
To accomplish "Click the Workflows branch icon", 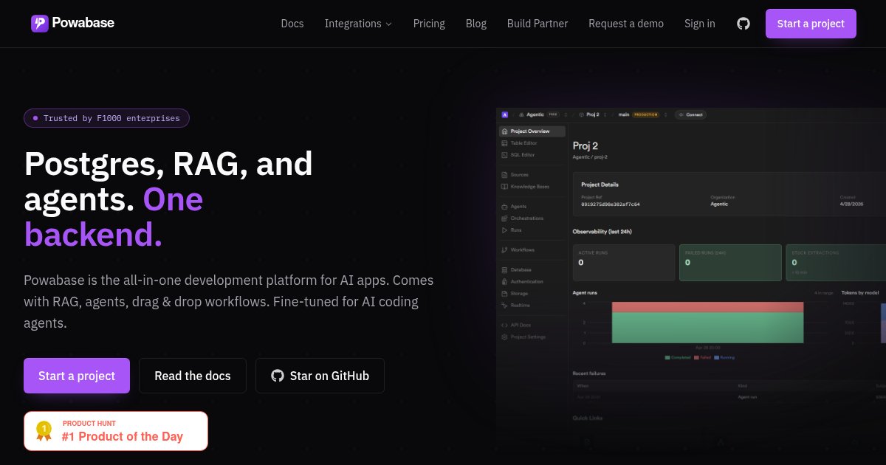I will click(504, 250).
